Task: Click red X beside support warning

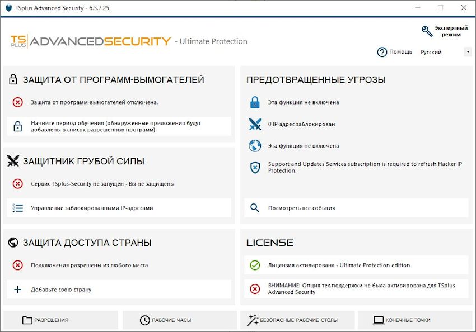Action: pyautogui.click(x=255, y=288)
